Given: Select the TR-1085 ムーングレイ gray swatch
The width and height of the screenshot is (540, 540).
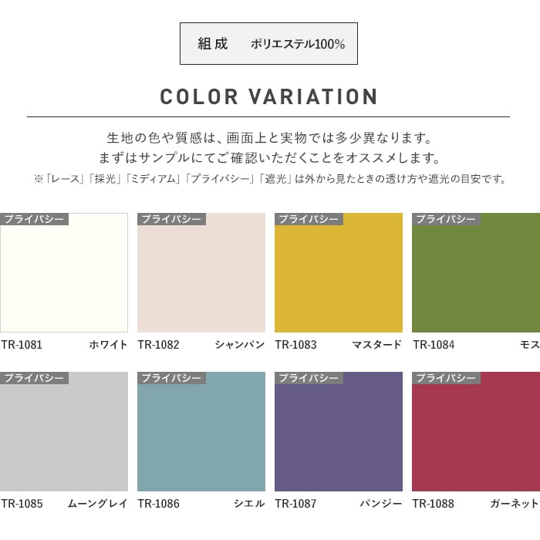Looking at the screenshot, I should (x=64, y=431).
